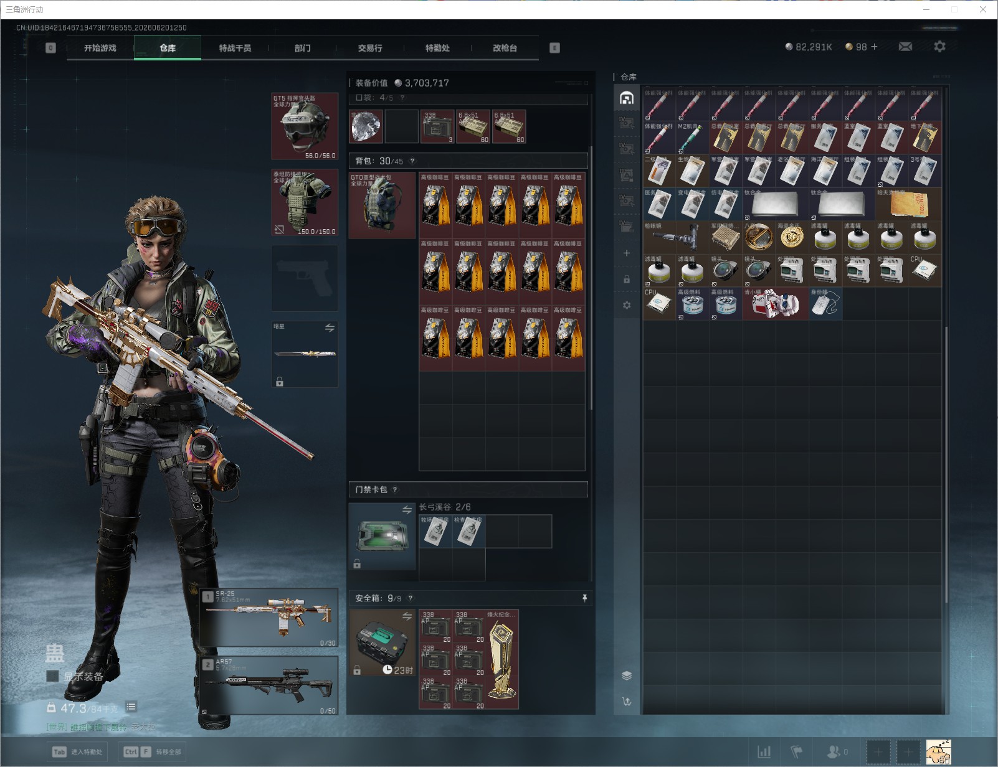Switch to the 特战干员 tab
The image size is (998, 767).
(x=235, y=48)
